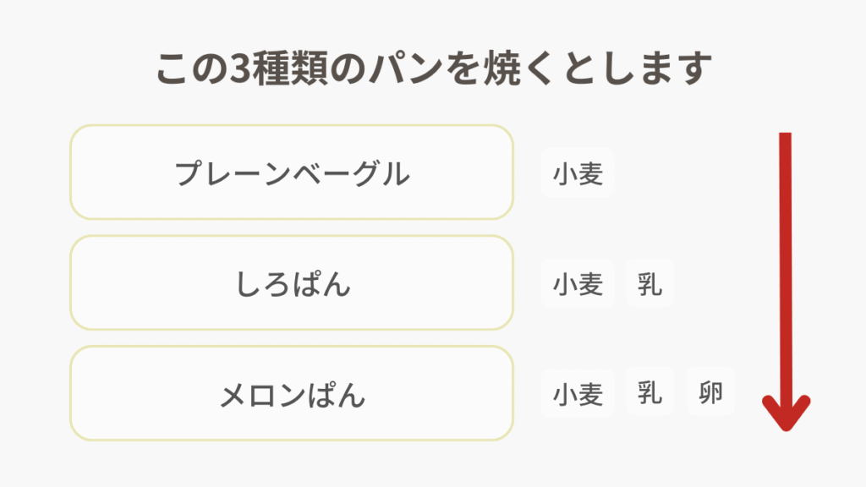Select 小麦 tag beside メロンぱん
Image resolution: width=866 pixels, height=487 pixels.
click(x=578, y=393)
